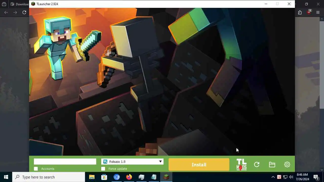Open browser tab list icon
The height and width of the screenshot is (182, 324).
[4, 4]
